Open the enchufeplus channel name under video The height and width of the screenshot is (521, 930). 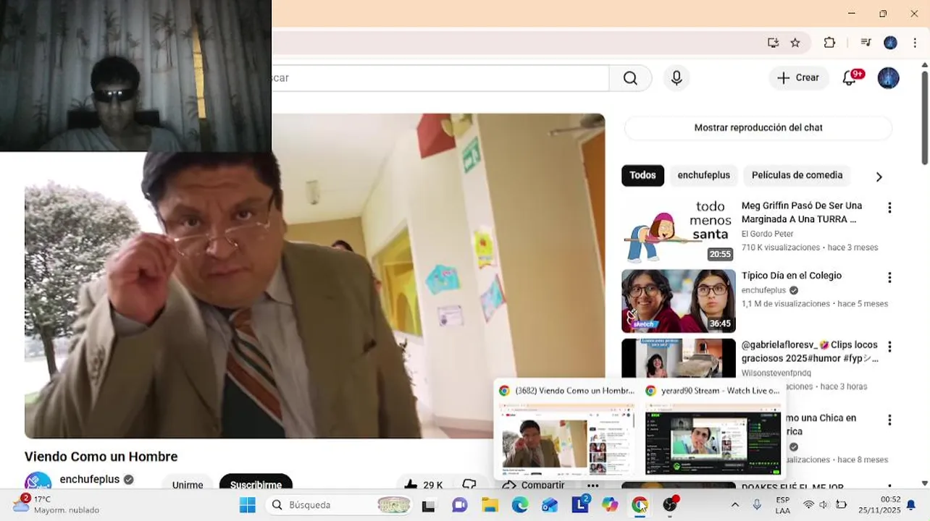pyautogui.click(x=90, y=479)
